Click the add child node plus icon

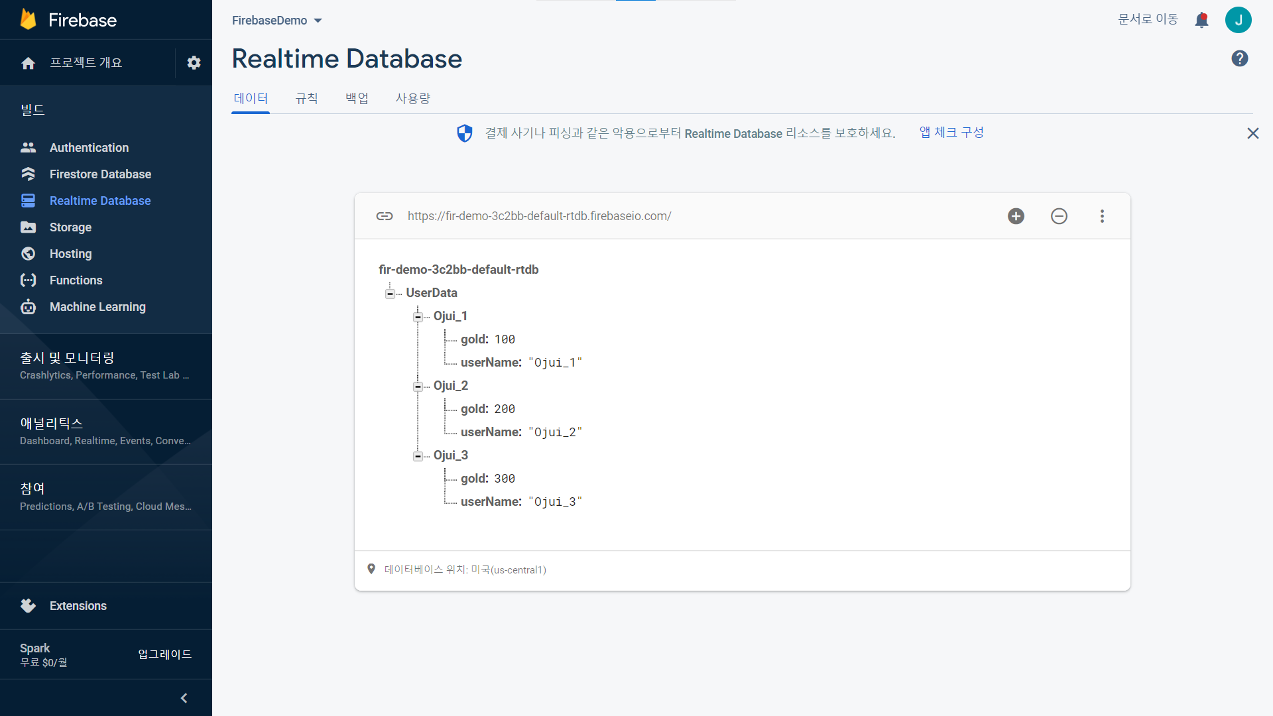(1016, 216)
